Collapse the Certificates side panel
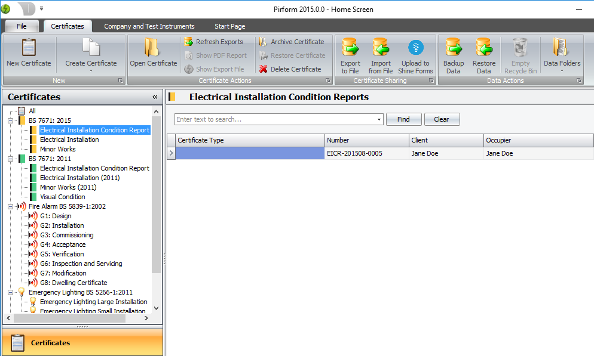 click(x=155, y=97)
